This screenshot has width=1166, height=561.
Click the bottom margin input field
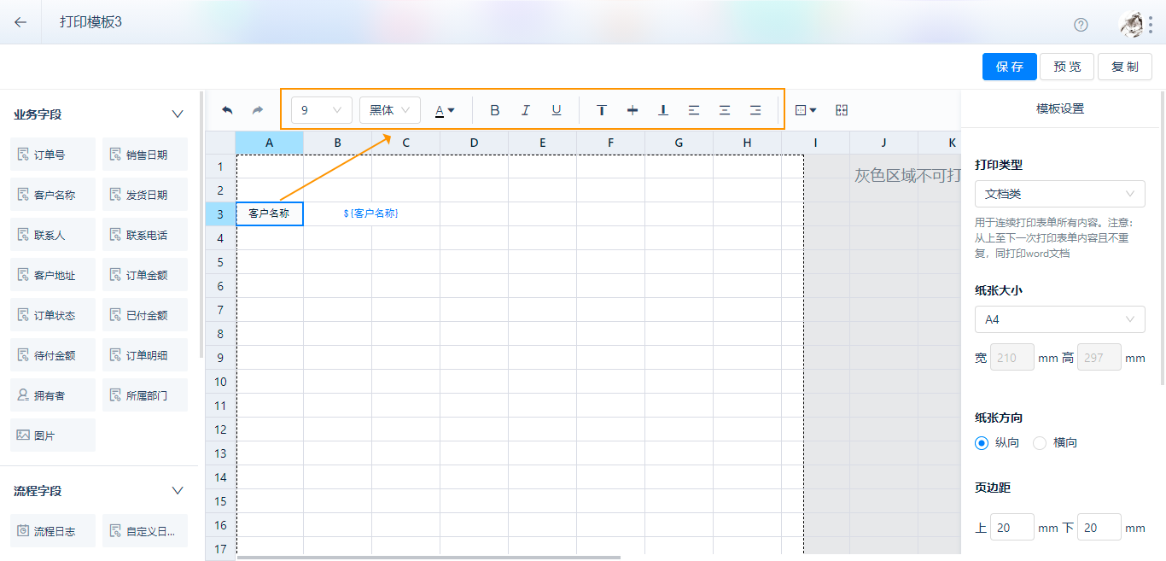point(1099,528)
